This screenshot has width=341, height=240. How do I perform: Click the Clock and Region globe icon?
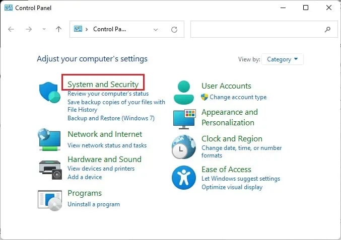click(184, 146)
